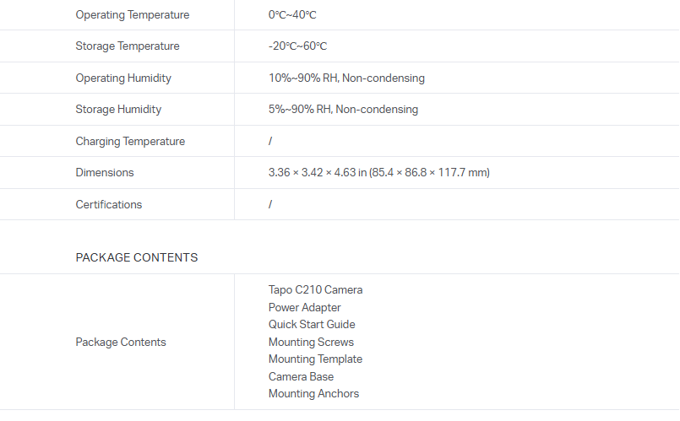
Task: Click the Power Adapter entry
Action: click(x=305, y=308)
